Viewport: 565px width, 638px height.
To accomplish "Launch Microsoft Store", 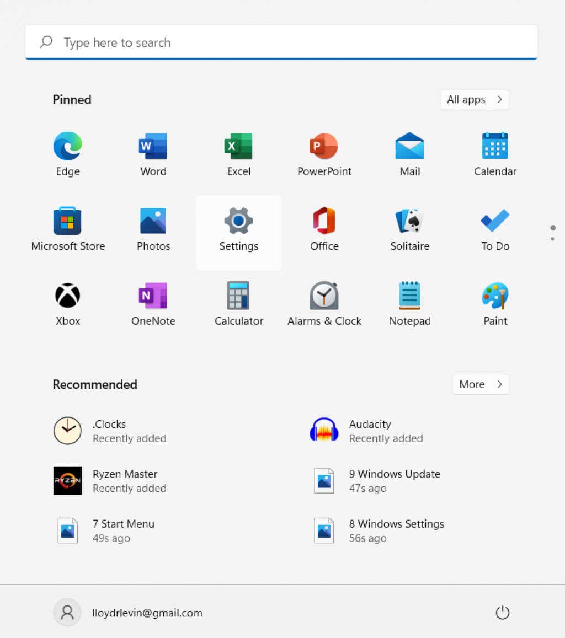I will (67, 229).
